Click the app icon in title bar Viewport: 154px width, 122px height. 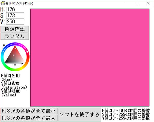pos(3,3)
